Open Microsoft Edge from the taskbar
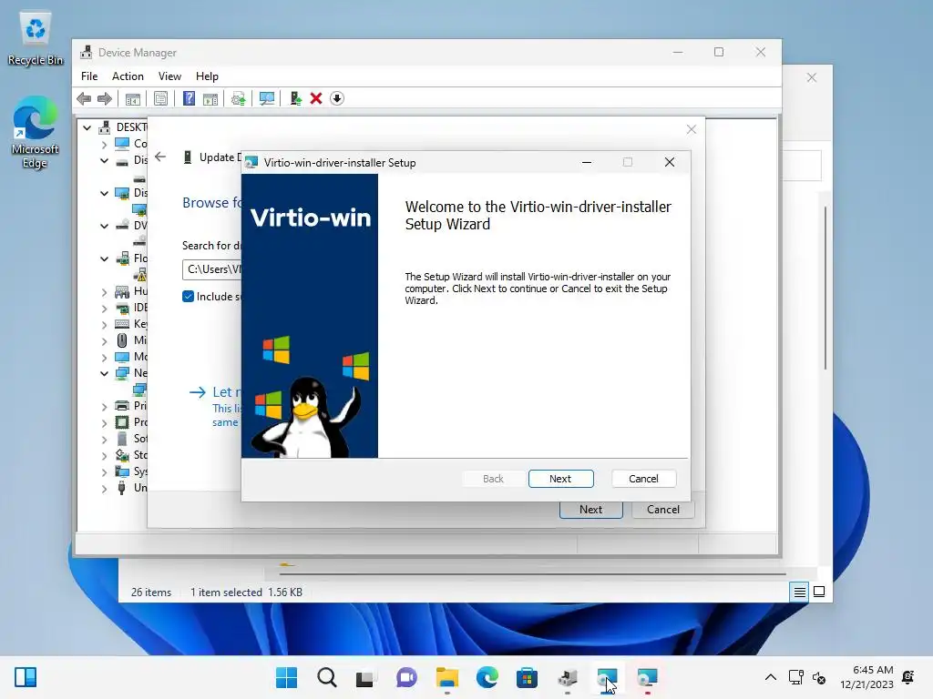The height and width of the screenshot is (699, 933). (487, 677)
